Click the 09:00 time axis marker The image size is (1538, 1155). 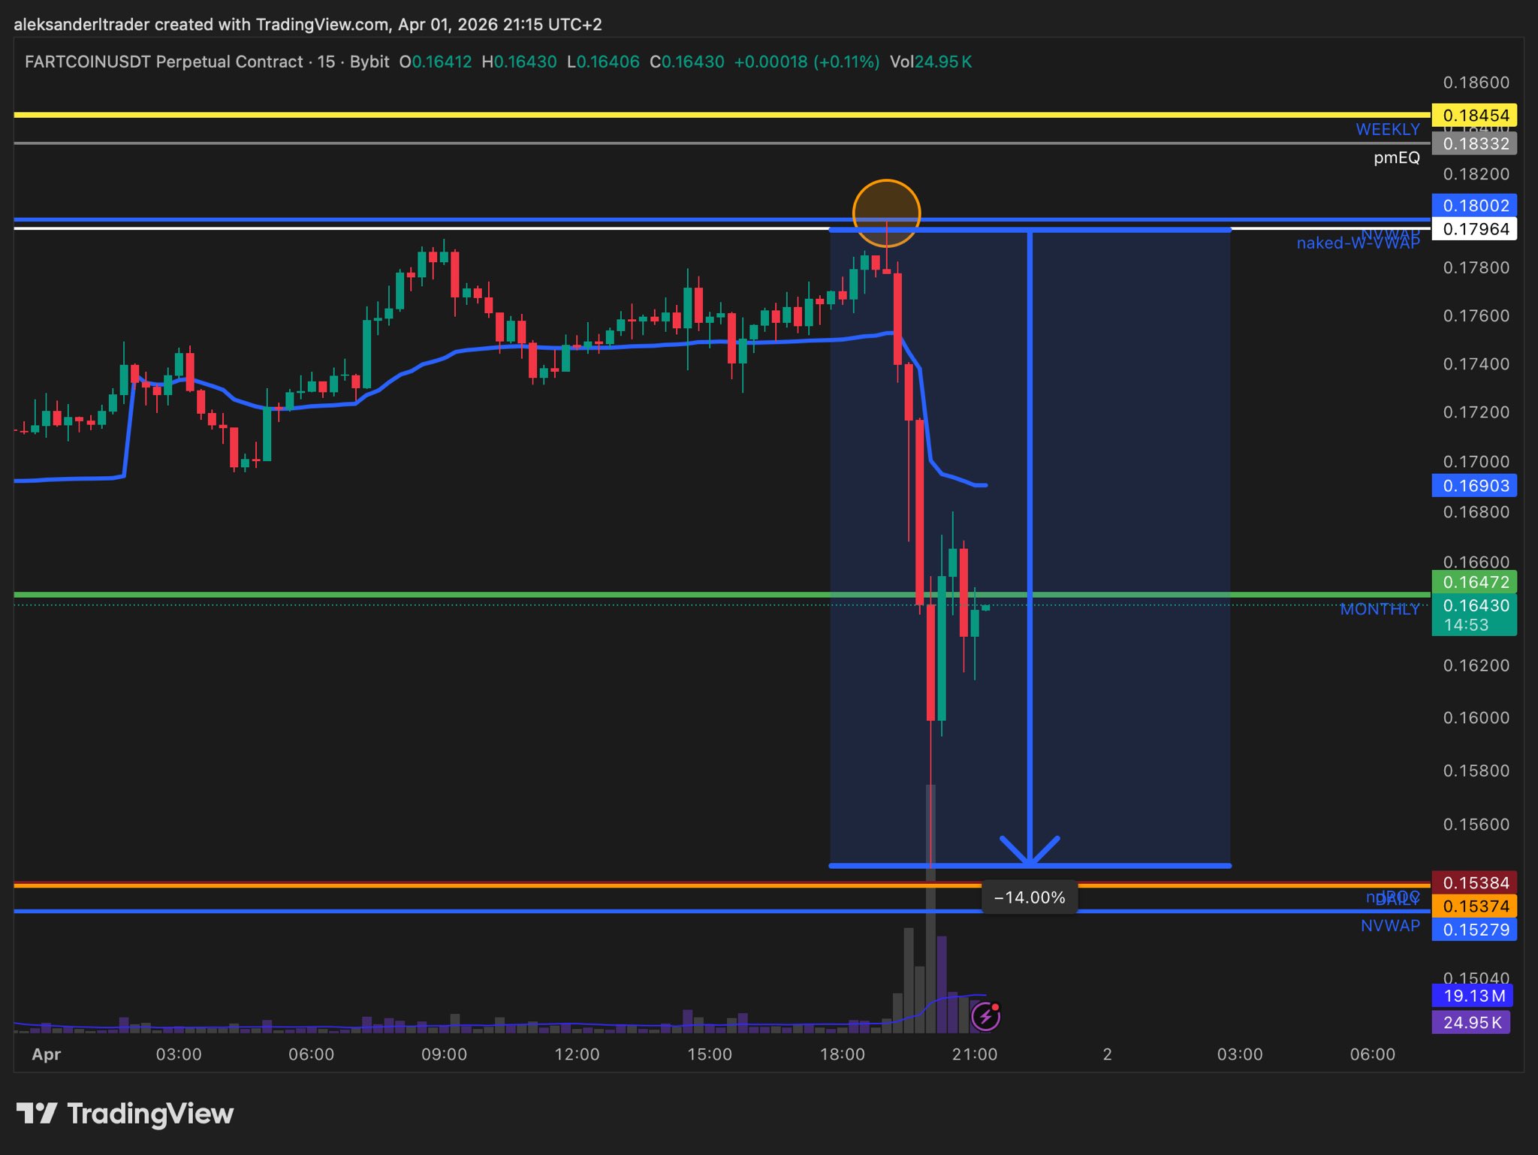pos(444,1054)
